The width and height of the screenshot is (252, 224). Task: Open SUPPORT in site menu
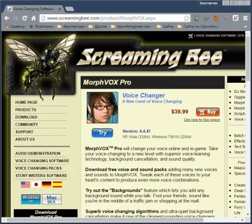pyautogui.click(x=24, y=132)
